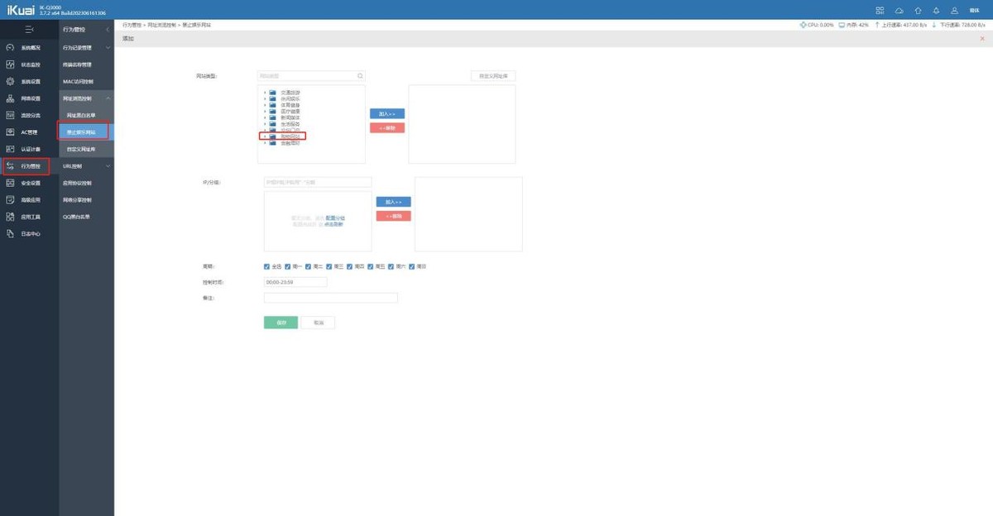Screen dimensions: 993x516
Task: Open the user account icon
Action: point(955,10)
